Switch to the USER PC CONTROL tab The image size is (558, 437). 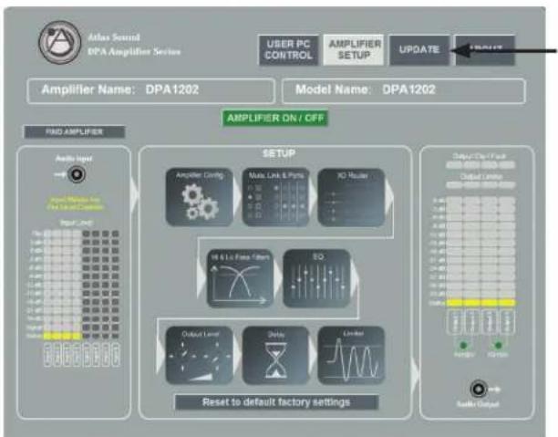(289, 50)
